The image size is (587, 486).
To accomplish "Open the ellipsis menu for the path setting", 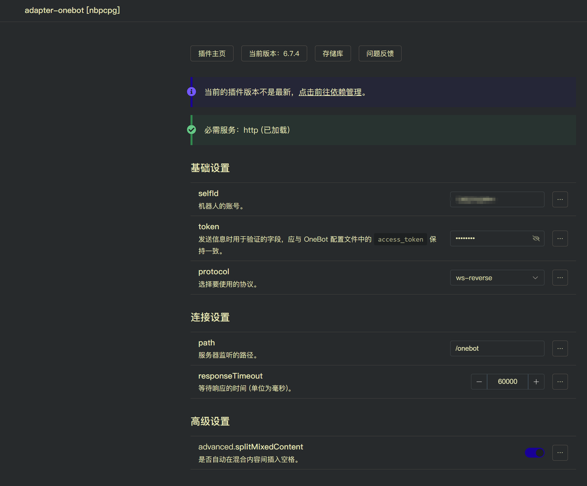I will 560,348.
